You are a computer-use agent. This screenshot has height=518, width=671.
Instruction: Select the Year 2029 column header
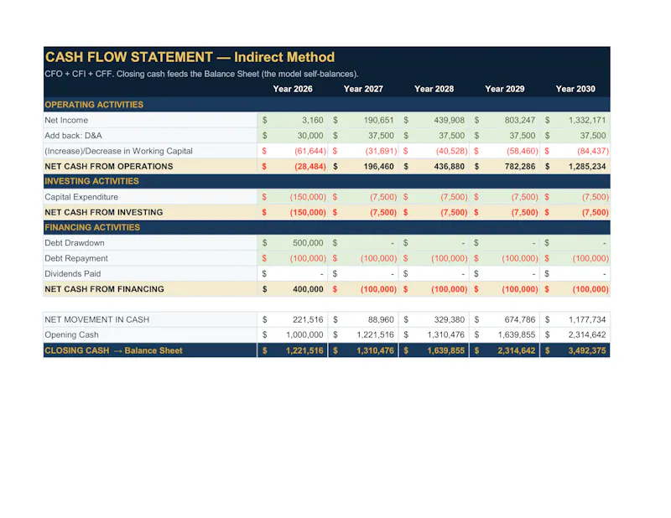coord(505,89)
